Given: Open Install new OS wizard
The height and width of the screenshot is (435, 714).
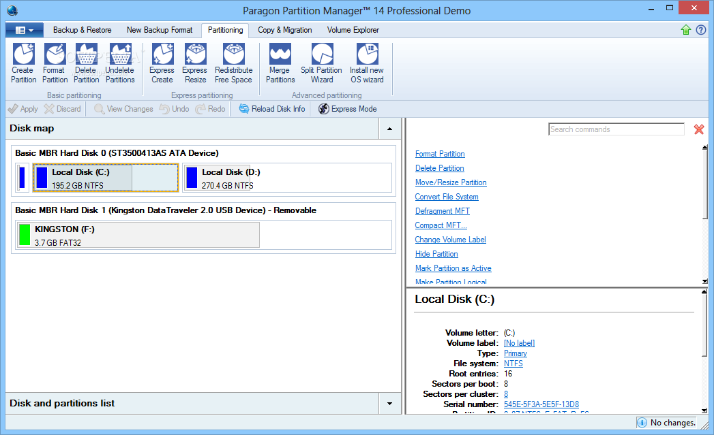Looking at the screenshot, I should point(367,63).
